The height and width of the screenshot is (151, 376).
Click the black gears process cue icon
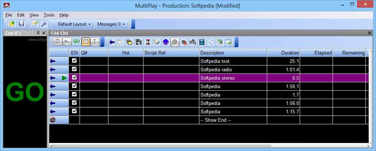pyautogui.click(x=138, y=42)
